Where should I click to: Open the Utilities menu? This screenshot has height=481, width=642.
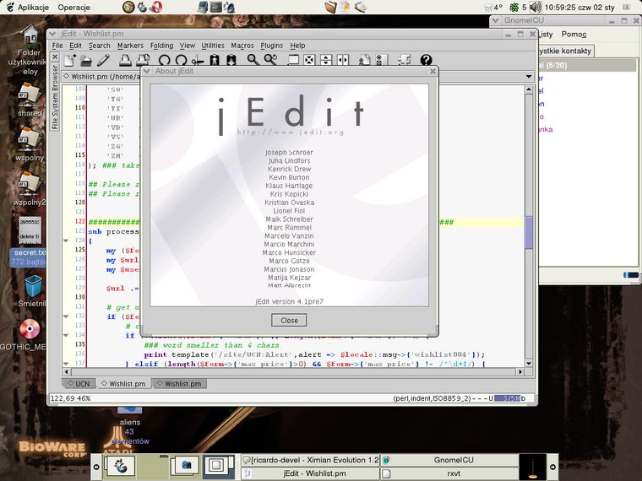(x=213, y=46)
